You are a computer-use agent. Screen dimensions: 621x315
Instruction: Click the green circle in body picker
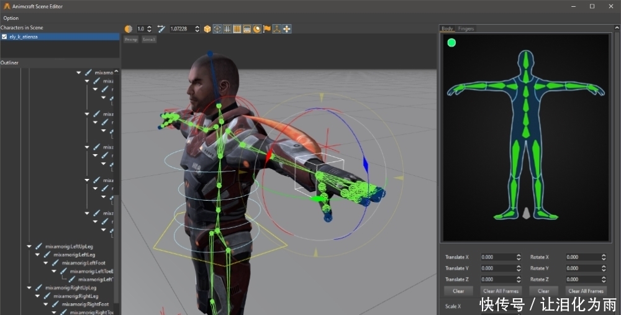[x=451, y=43]
